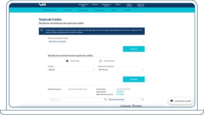204x115 pixels.
Task: Click the Imprimir printer icon
Action: (x=133, y=105)
